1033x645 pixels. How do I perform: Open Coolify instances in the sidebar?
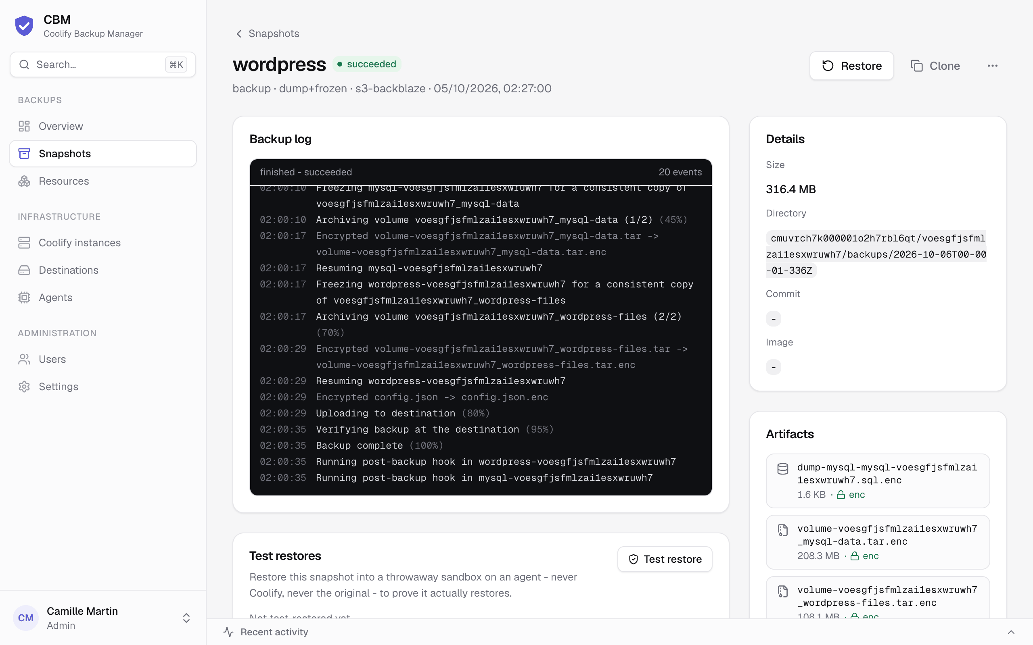coord(103,243)
